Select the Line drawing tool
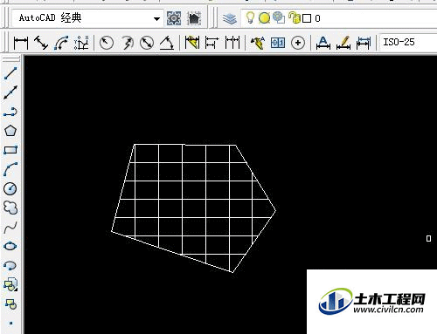437x334 pixels. pyautogui.click(x=10, y=73)
